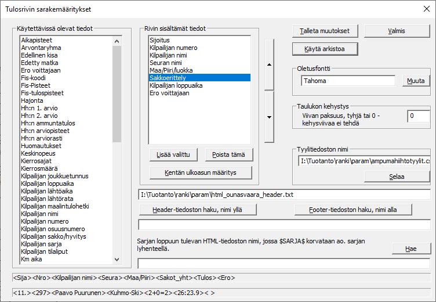Click the Valmis button
Viewport: 436px width, 302px height.
click(x=397, y=31)
